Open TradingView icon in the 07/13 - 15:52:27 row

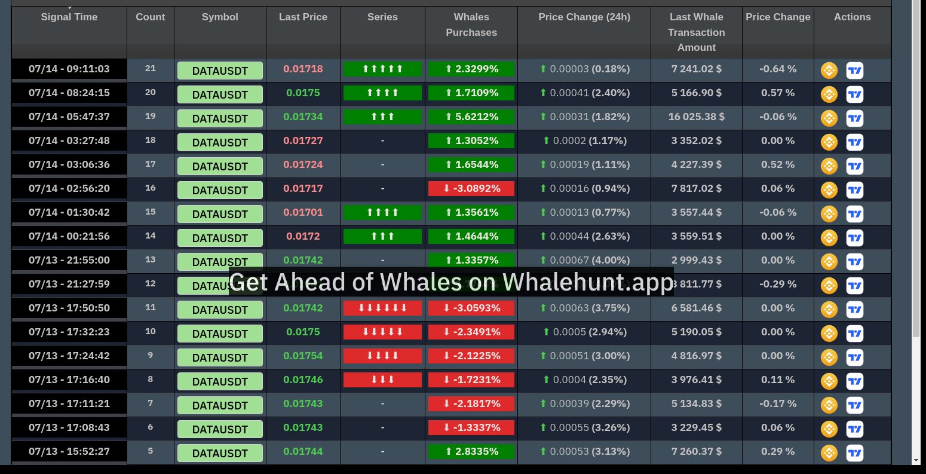coord(855,453)
